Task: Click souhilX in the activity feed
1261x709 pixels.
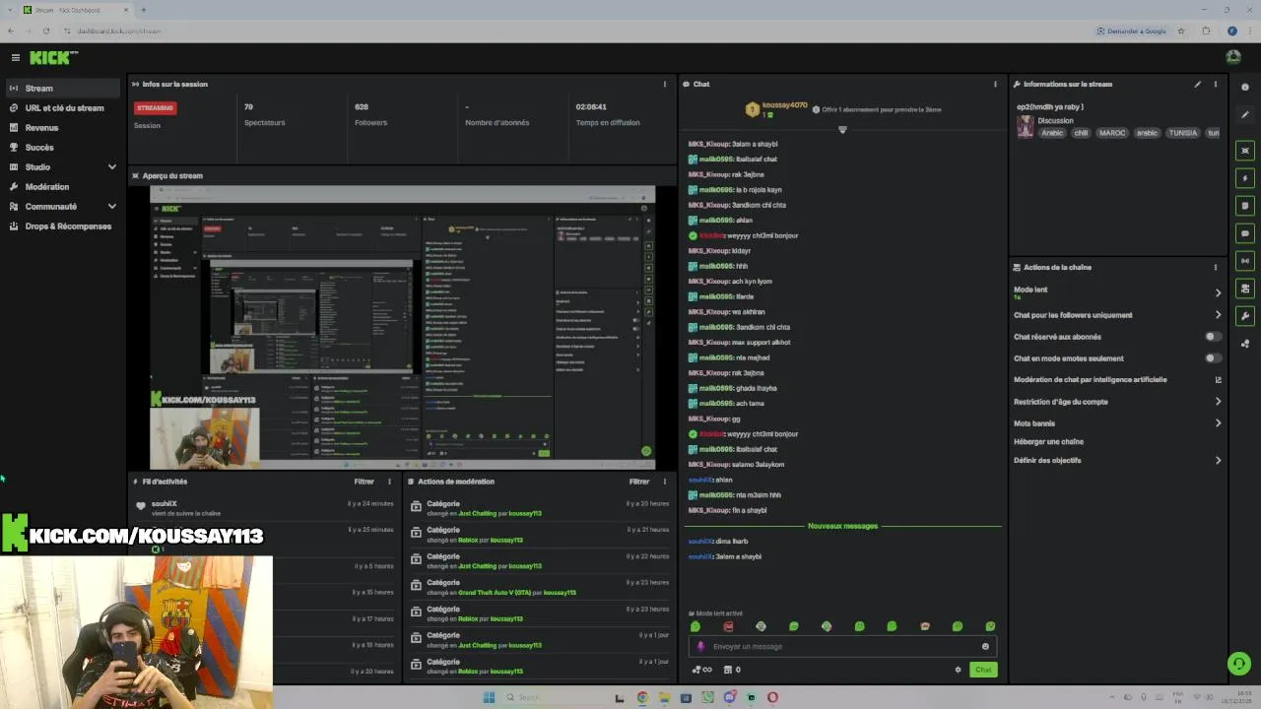Action: [165, 504]
